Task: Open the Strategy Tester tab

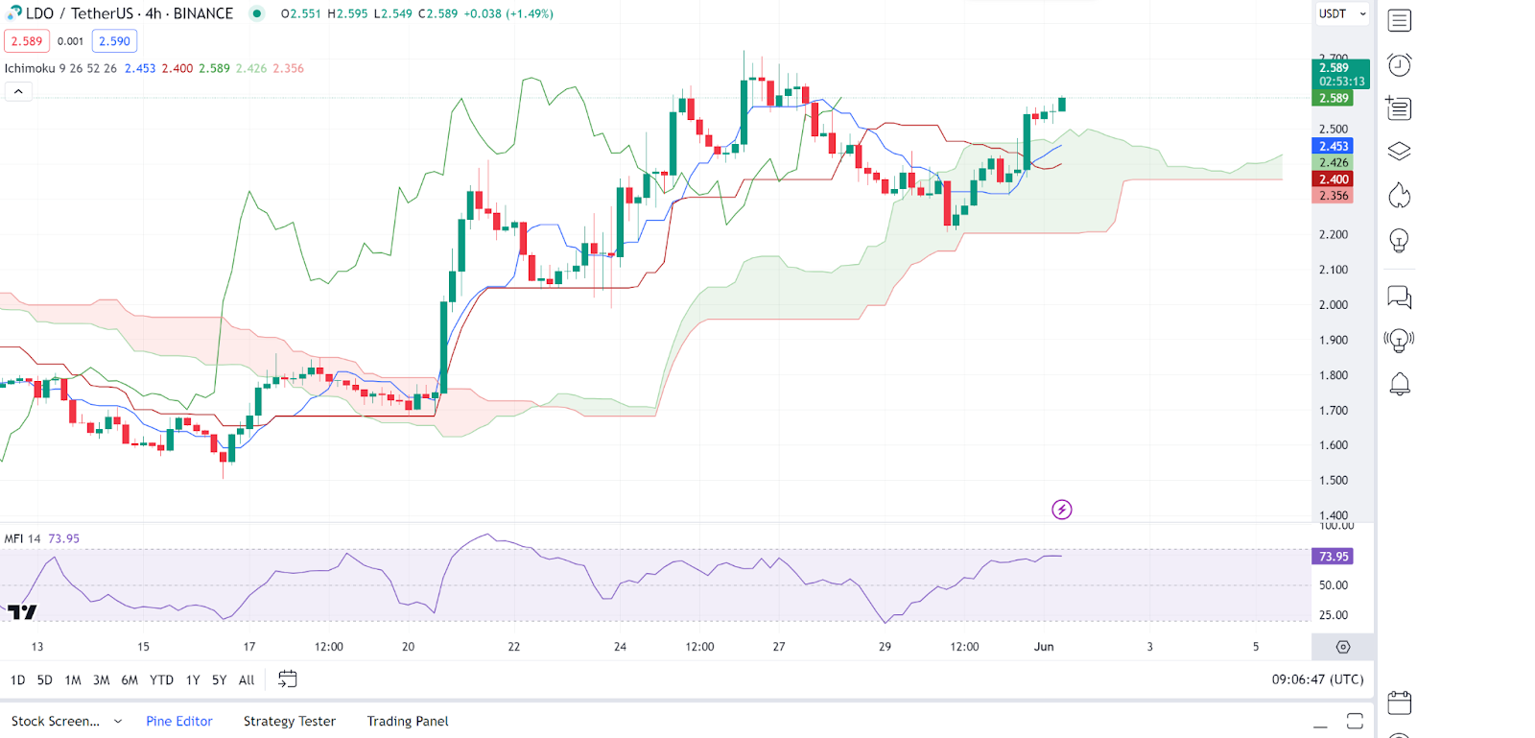Action: coord(290,722)
